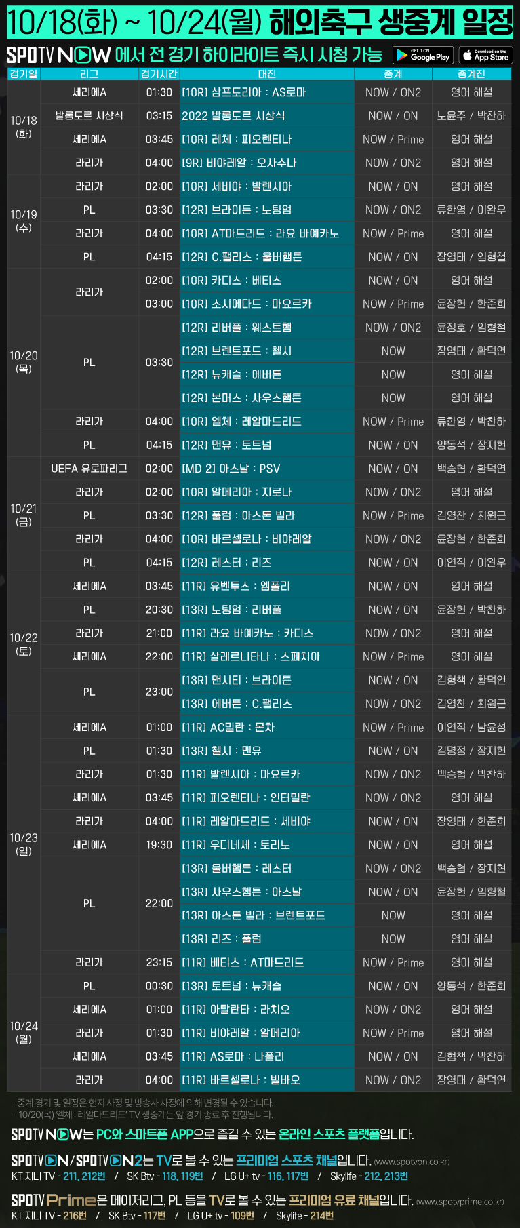Select the 경기일 column header
520x1228 pixels.
24,74
